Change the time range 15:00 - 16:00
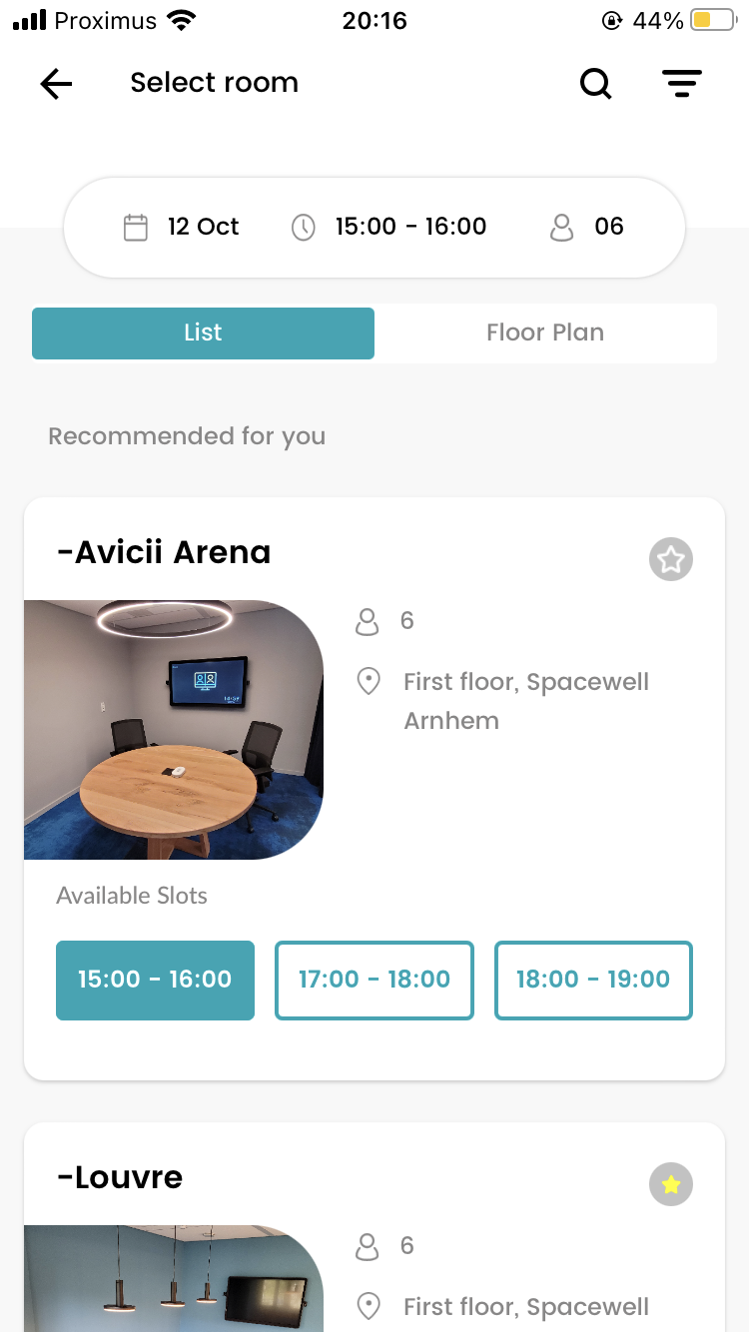749x1332 pixels. point(410,228)
